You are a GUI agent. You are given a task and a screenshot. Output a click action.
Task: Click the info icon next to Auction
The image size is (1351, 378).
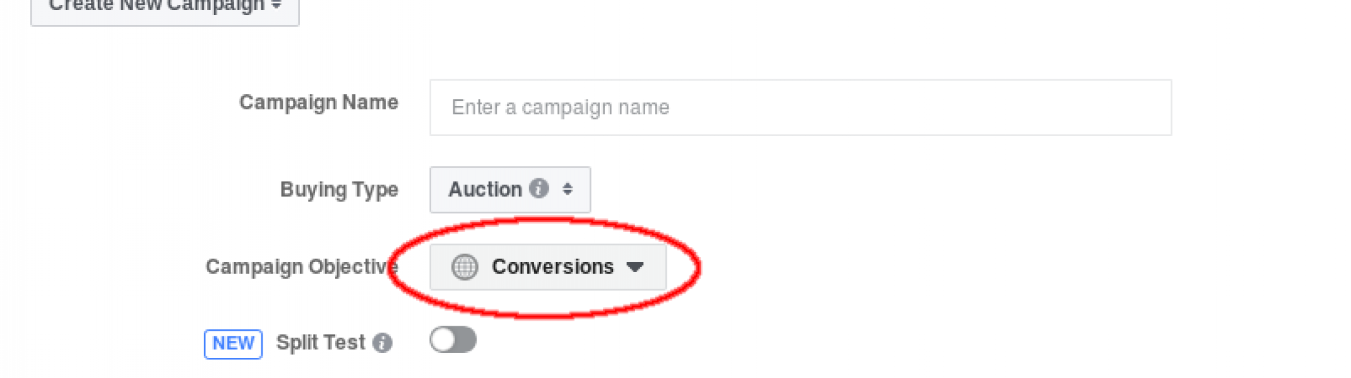pos(539,188)
